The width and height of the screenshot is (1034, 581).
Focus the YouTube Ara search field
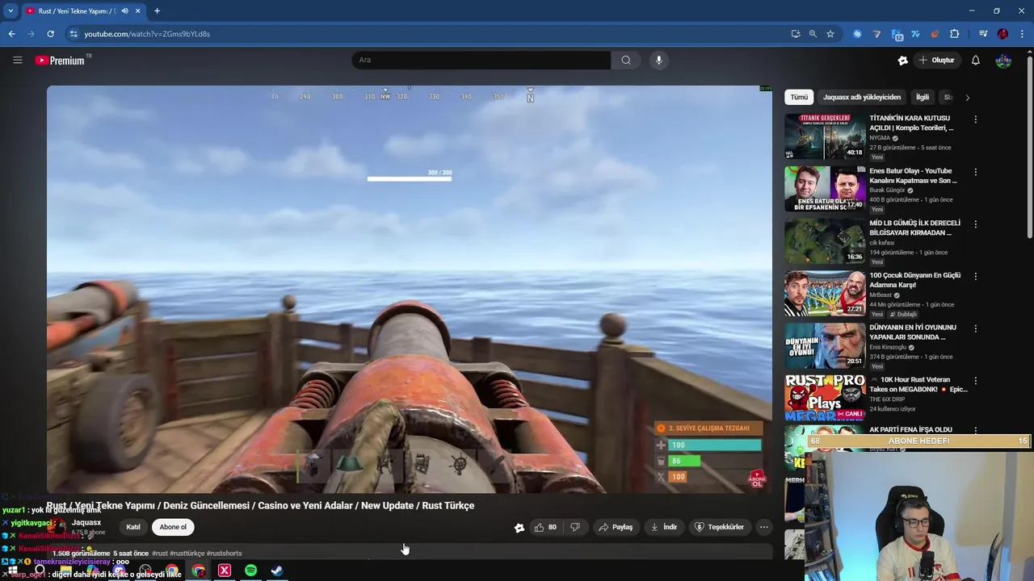coord(481,60)
